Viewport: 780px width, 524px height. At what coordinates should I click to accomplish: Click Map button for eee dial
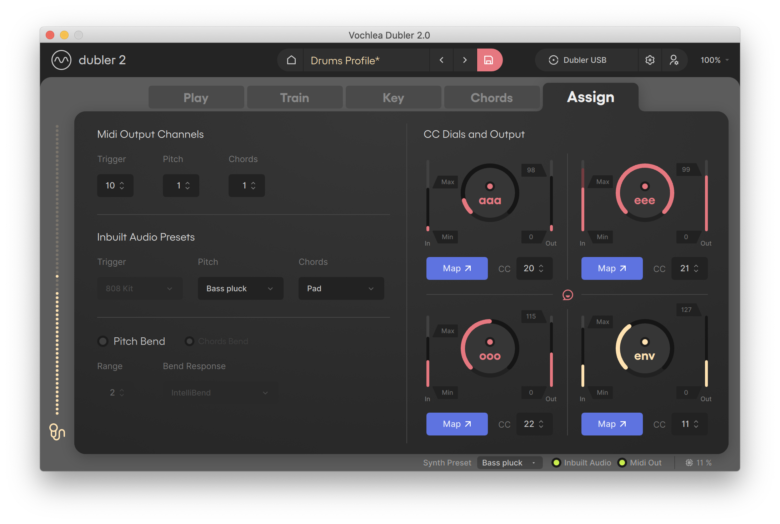click(612, 268)
